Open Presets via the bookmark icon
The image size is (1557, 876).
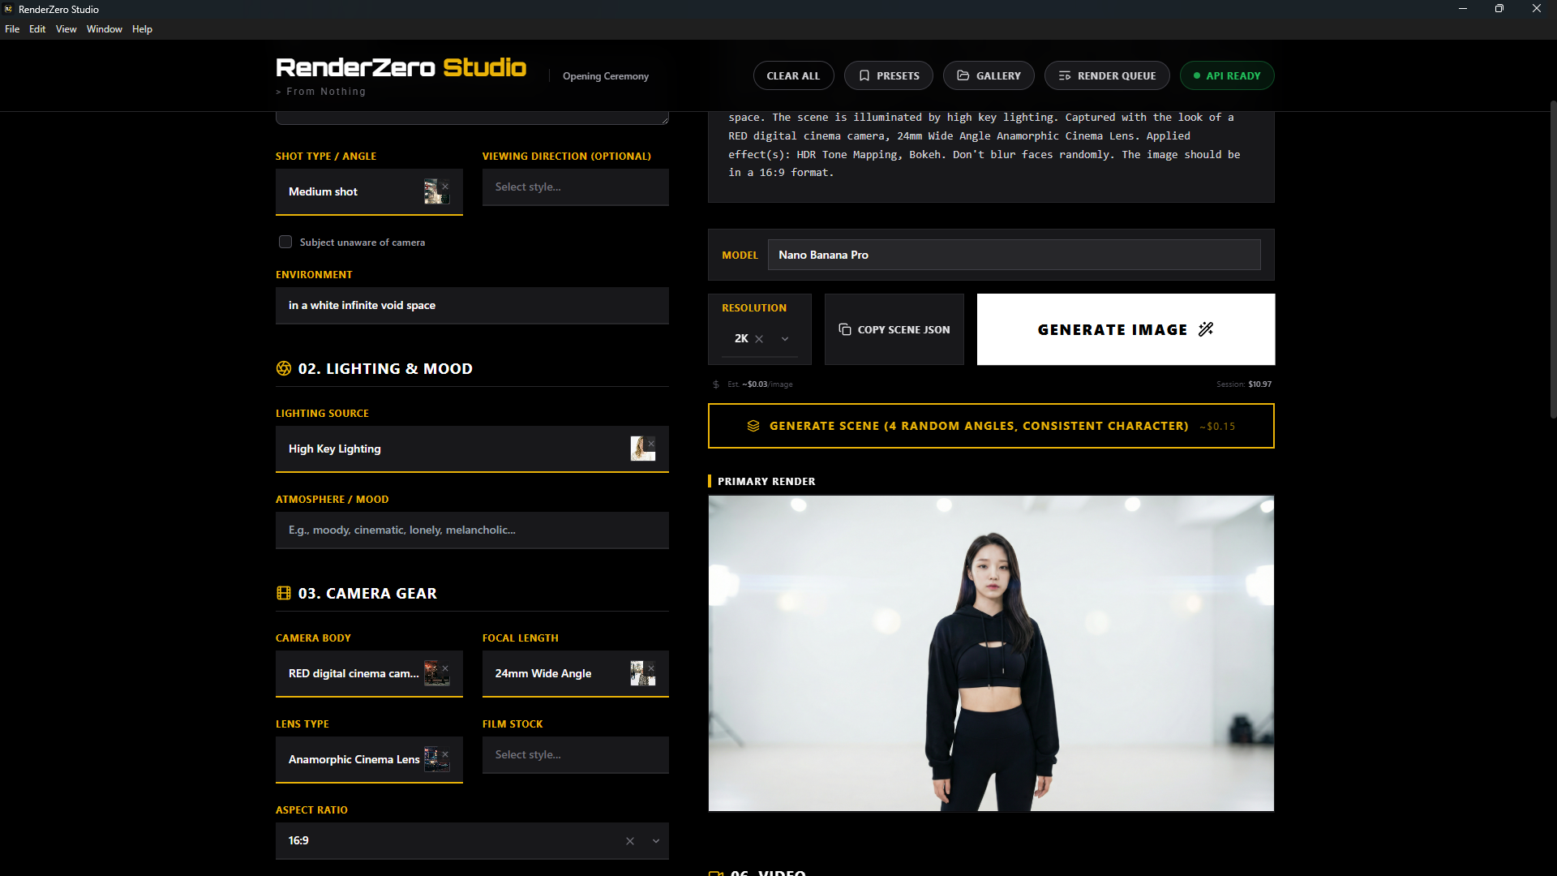click(x=864, y=75)
